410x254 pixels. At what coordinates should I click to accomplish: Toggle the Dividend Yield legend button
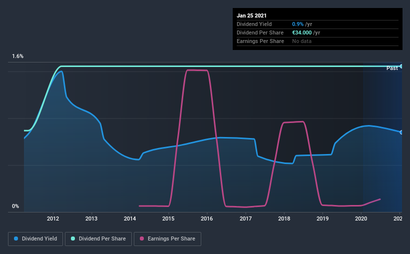pos(35,239)
